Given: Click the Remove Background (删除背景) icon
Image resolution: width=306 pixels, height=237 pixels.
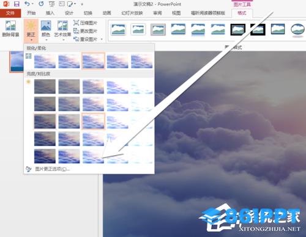Looking at the screenshot, I should coord(10,29).
